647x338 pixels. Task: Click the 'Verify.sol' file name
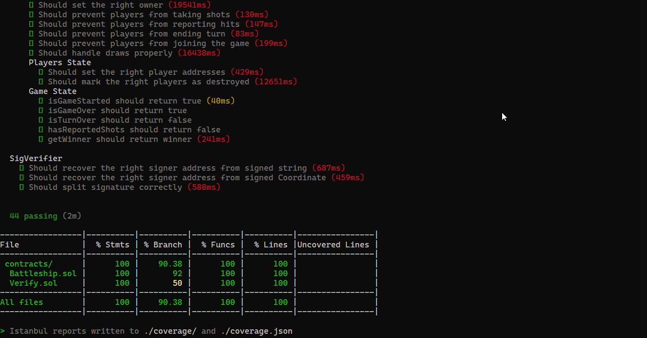pos(34,283)
